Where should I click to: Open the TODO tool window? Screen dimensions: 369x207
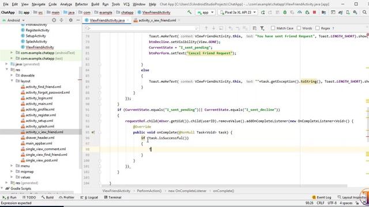[29, 197]
